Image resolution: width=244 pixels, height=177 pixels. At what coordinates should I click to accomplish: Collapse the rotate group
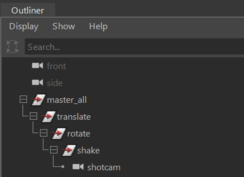click(44, 134)
